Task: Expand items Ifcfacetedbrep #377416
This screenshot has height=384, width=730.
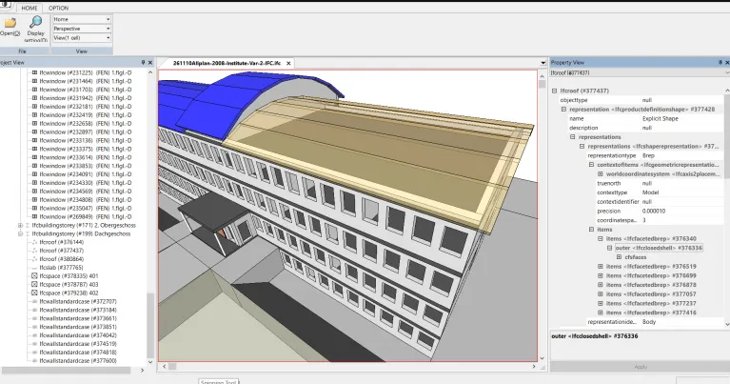Action: (x=601, y=313)
